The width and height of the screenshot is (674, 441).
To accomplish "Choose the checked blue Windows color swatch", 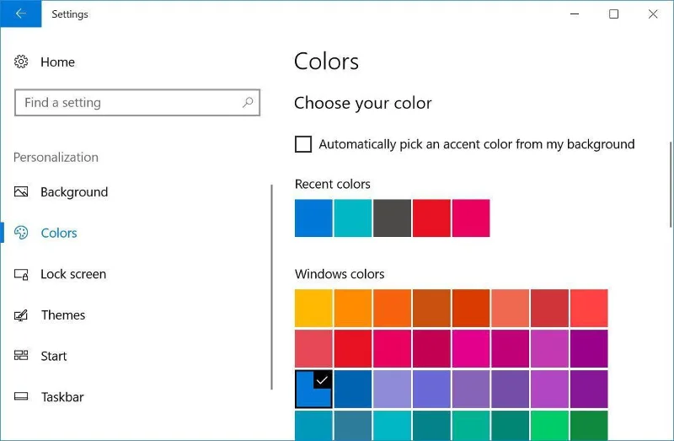I will pos(313,389).
